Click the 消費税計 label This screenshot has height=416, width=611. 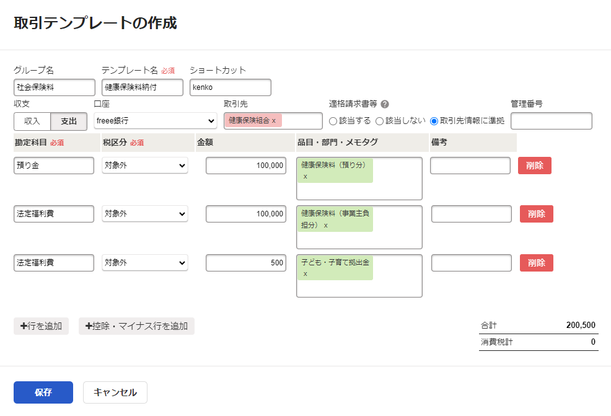tap(497, 342)
